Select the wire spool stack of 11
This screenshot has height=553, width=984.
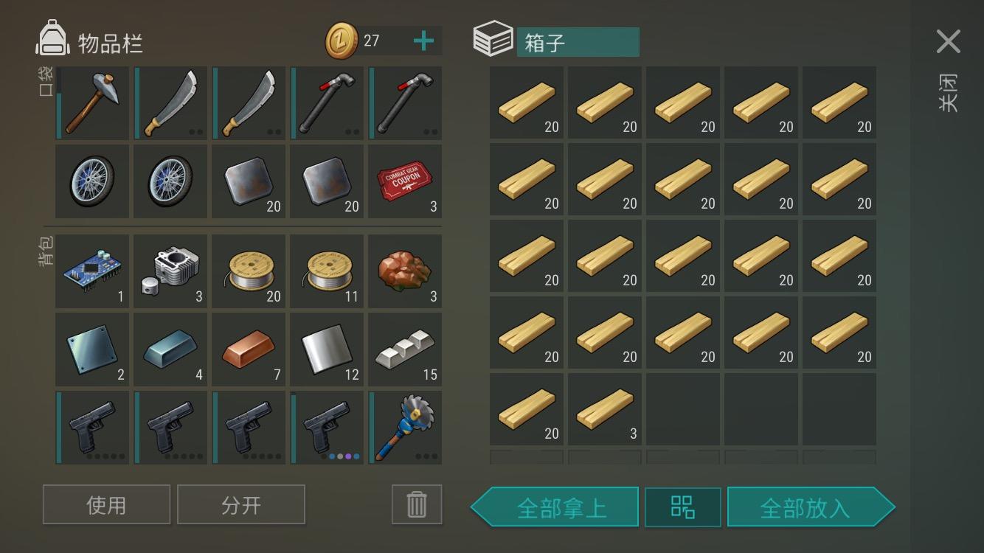pyautogui.click(x=327, y=271)
